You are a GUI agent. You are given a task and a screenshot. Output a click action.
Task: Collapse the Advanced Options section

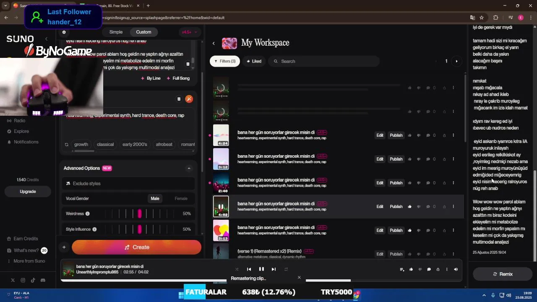189,168
